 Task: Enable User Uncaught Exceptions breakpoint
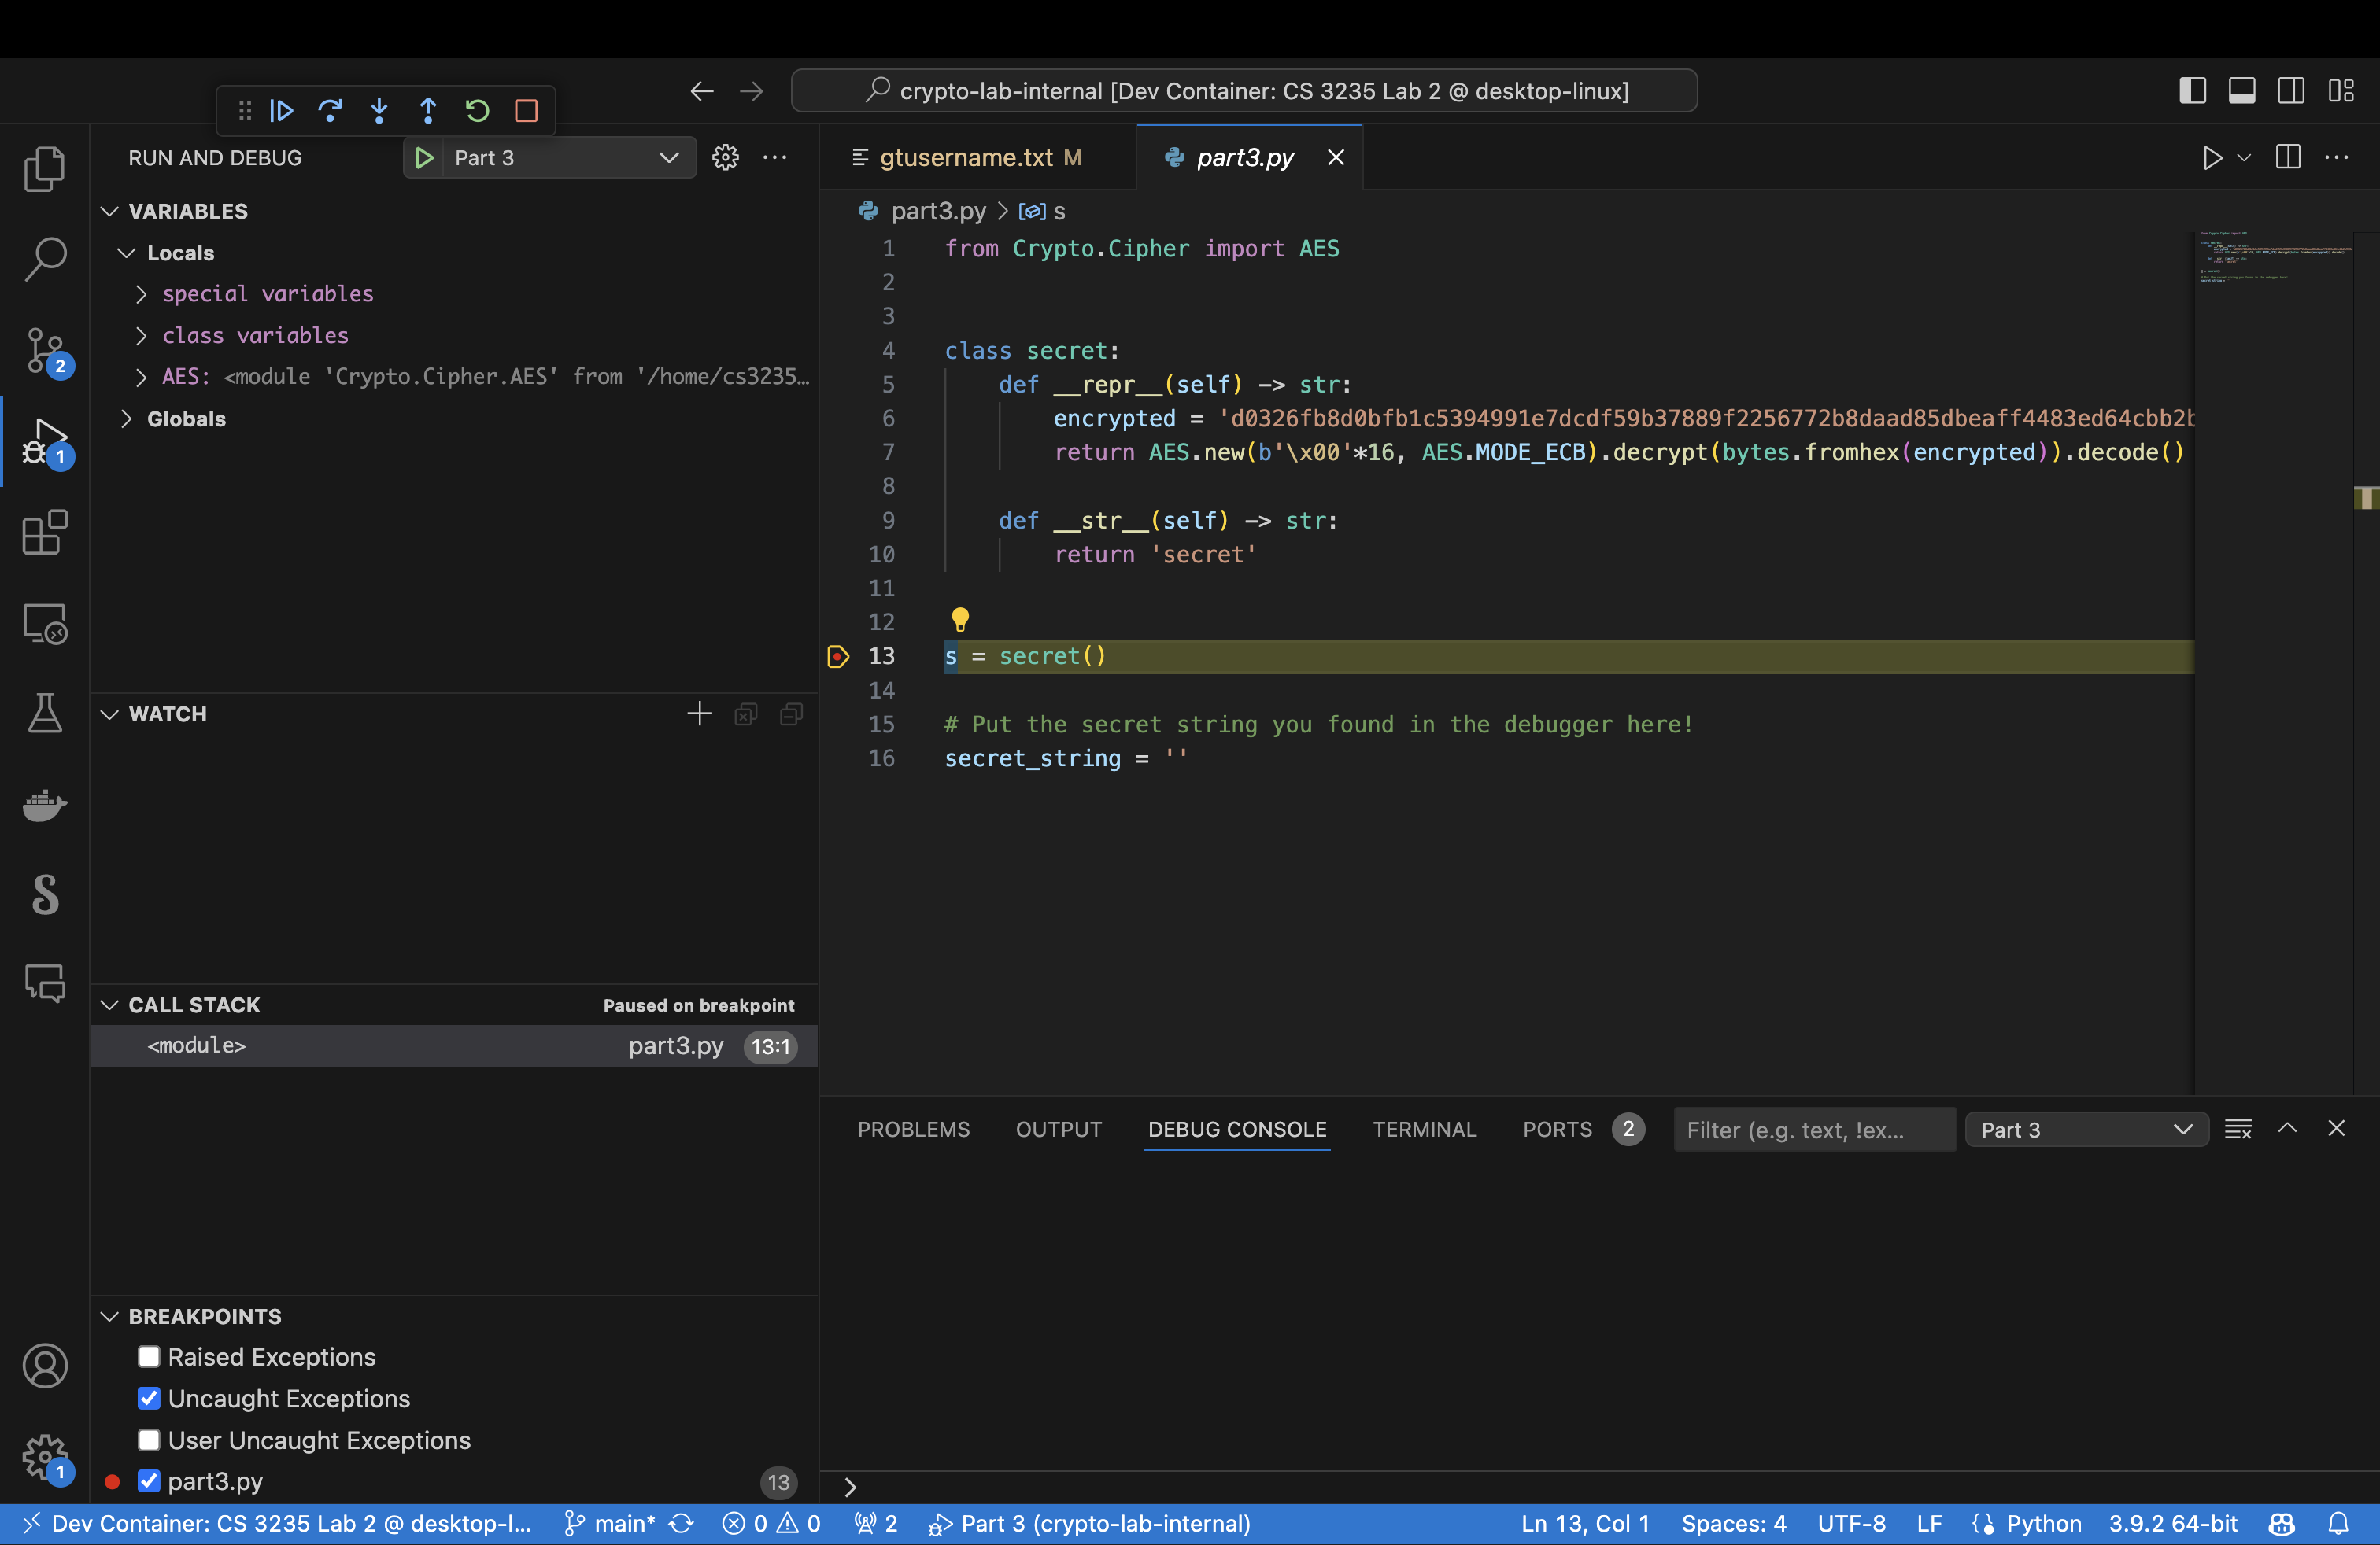(x=147, y=1440)
